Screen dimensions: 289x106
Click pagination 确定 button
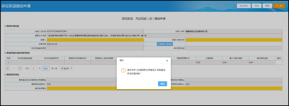tap(45, 69)
